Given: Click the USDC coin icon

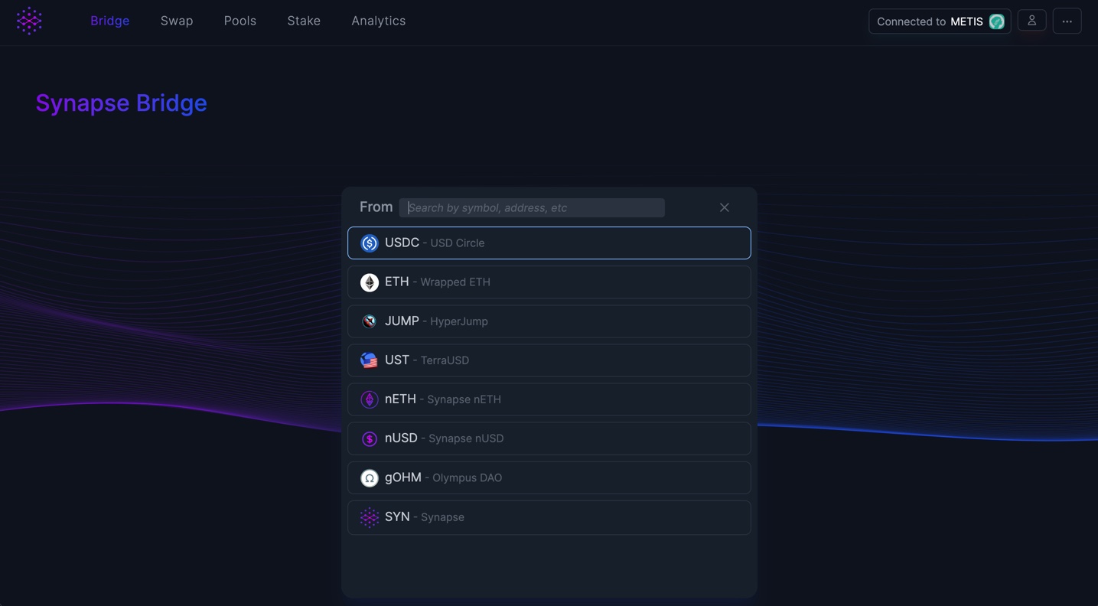Looking at the screenshot, I should [x=370, y=243].
